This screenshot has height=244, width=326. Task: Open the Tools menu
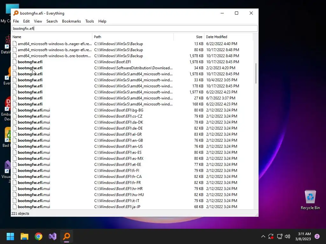point(89,21)
